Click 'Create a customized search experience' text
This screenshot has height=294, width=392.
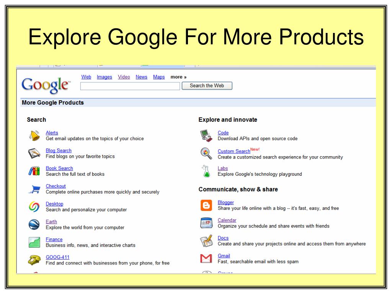pos(260,157)
